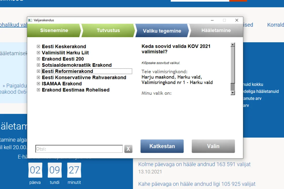Expand the Eesti Konservatiivne Rahvaerakond node

click(38, 77)
